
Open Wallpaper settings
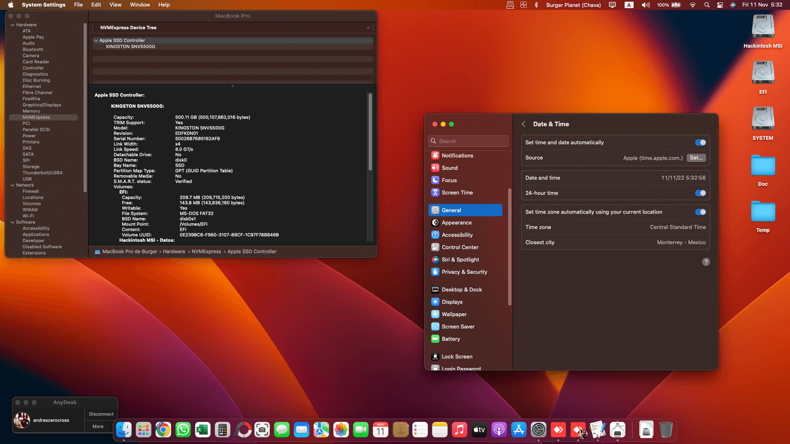[x=465, y=314]
